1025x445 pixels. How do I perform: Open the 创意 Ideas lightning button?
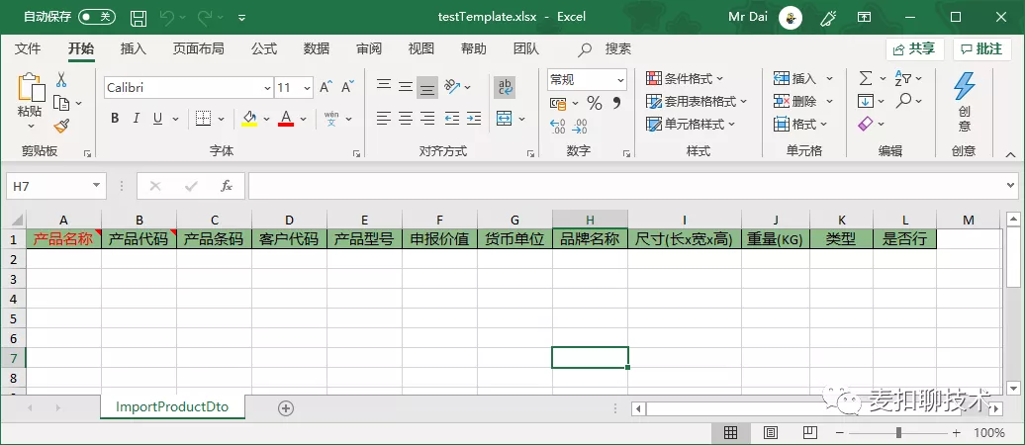click(x=965, y=101)
